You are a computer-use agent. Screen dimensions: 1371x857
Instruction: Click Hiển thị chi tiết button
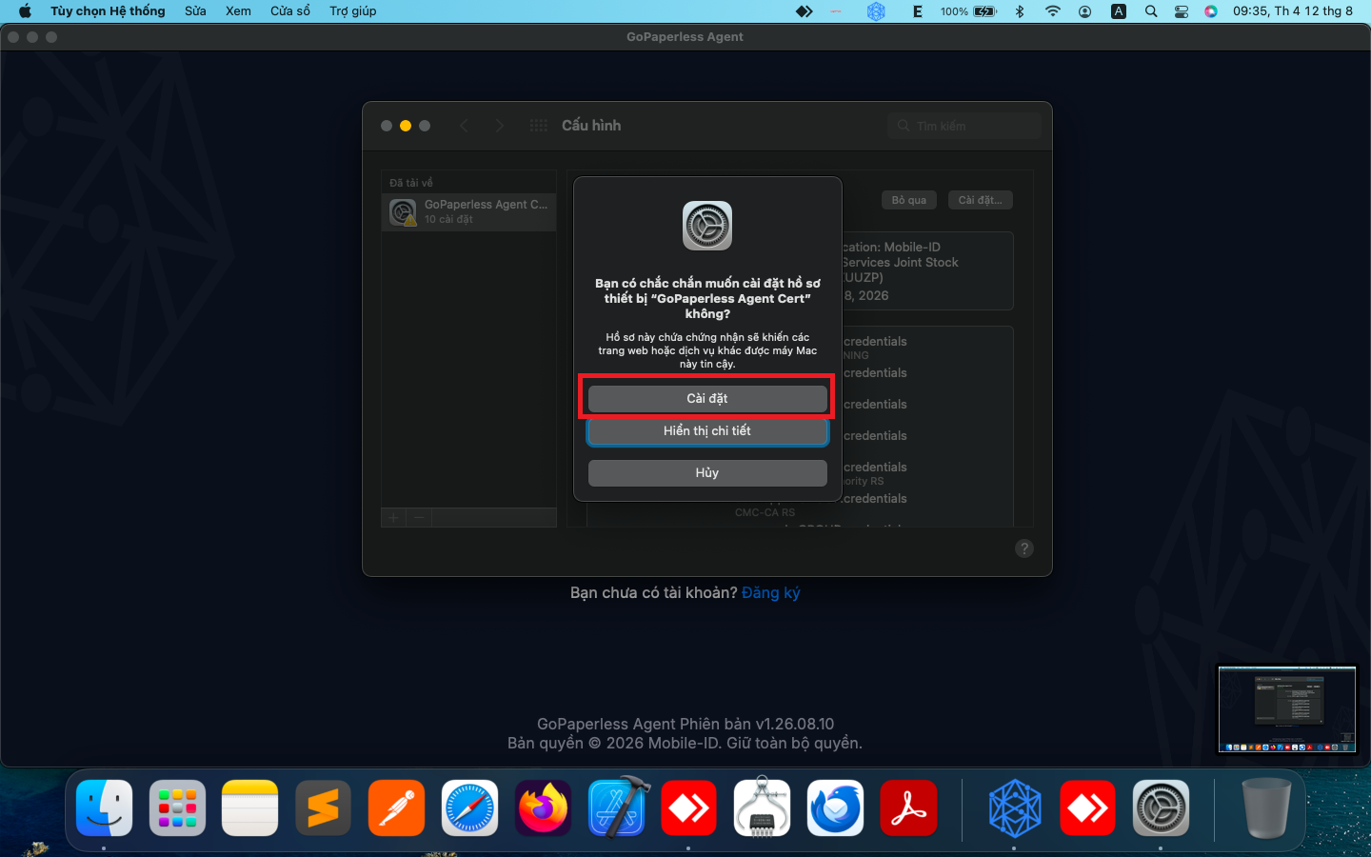(x=707, y=431)
